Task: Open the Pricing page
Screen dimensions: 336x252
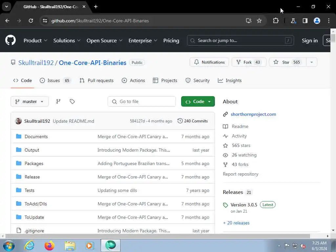Action: coord(171,40)
